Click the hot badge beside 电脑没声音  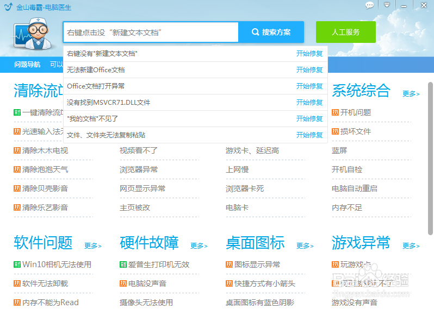(x=123, y=283)
